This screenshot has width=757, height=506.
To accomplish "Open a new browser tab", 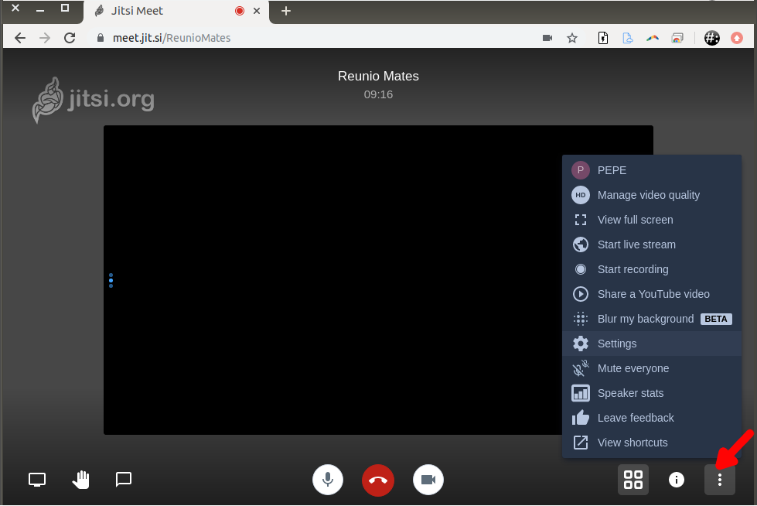I will point(286,11).
